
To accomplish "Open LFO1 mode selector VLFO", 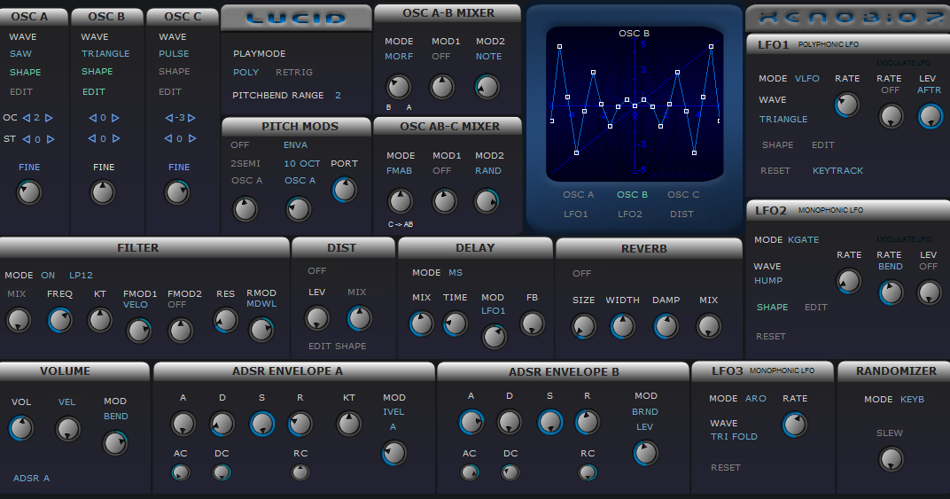I will point(807,79).
